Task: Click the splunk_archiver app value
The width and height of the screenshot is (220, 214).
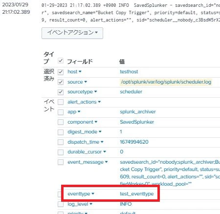Action: click(x=138, y=112)
